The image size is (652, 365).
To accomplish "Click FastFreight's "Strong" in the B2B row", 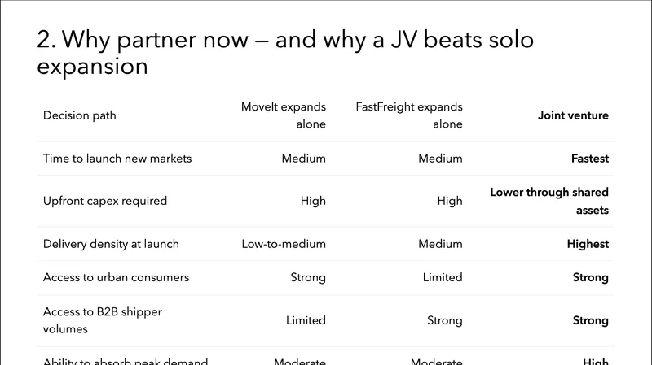I will [445, 320].
